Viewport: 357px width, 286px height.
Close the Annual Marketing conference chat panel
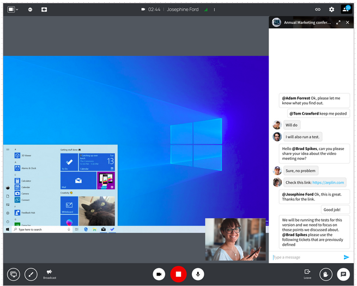point(347,22)
